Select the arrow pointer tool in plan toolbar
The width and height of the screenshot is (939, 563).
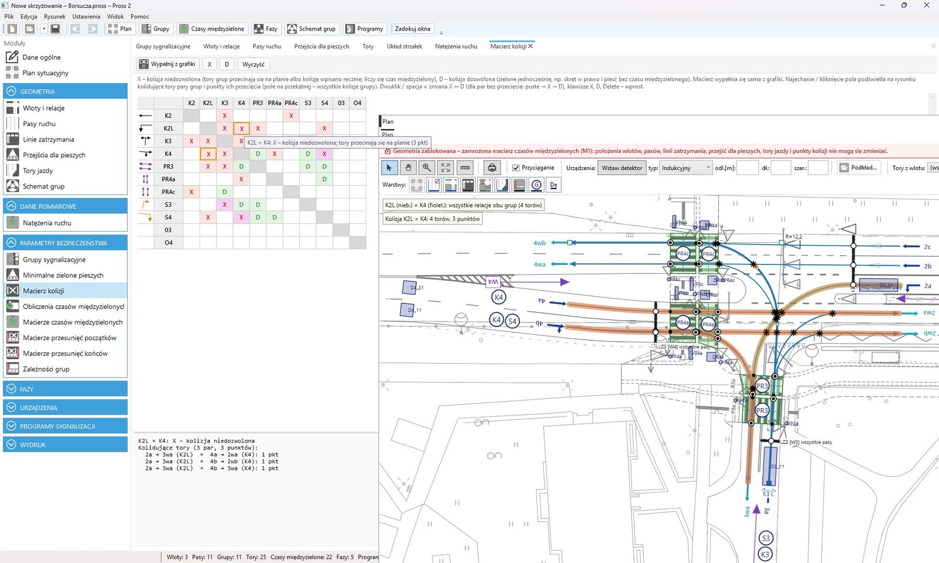[x=389, y=168]
